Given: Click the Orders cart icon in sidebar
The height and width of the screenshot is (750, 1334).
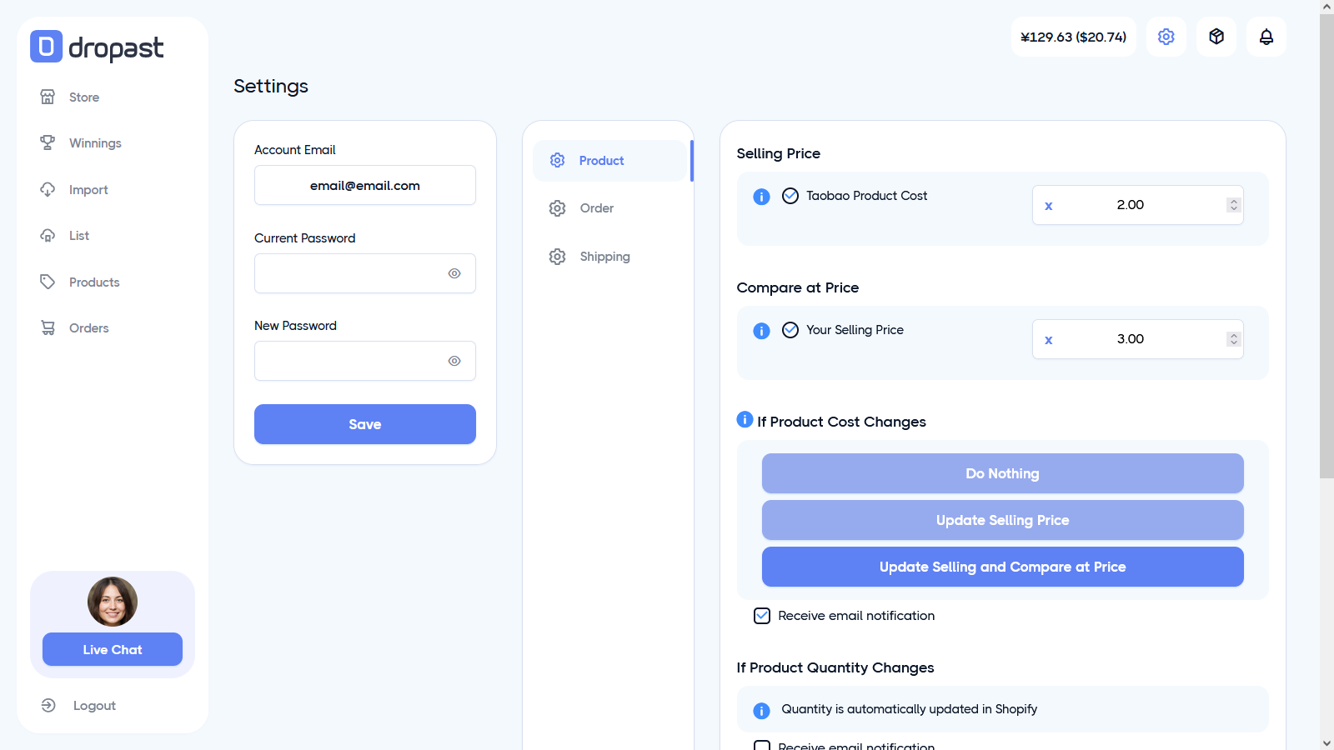Looking at the screenshot, I should click(x=48, y=327).
